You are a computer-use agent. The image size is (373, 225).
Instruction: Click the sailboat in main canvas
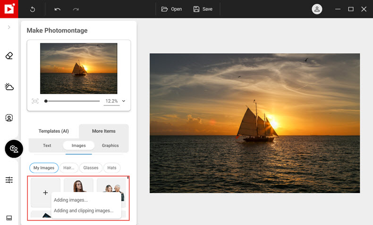click(x=257, y=122)
